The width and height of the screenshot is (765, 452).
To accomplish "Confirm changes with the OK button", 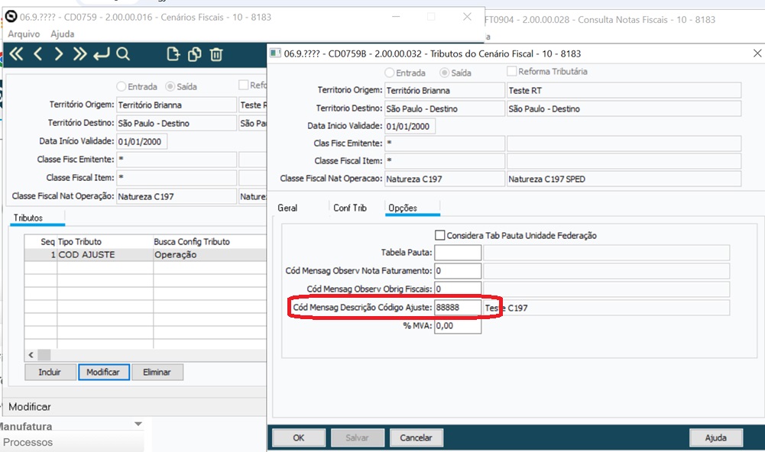I will (298, 437).
